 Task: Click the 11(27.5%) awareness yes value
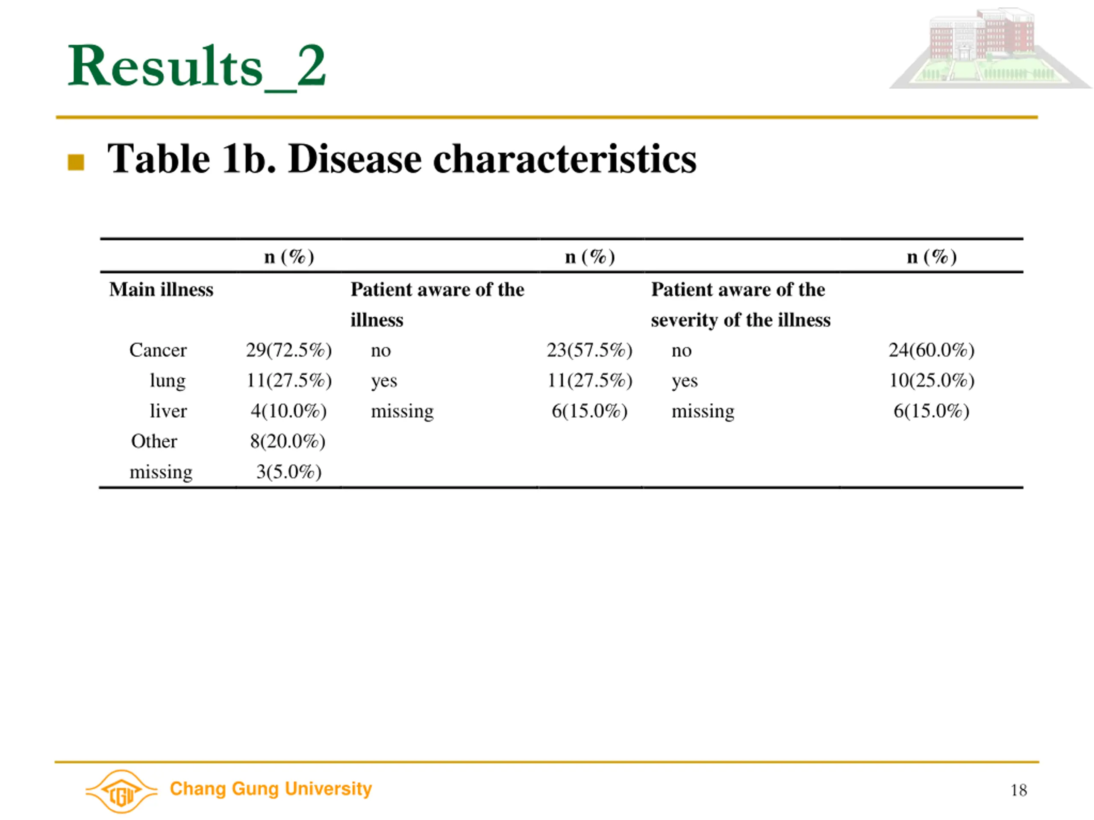590,381
